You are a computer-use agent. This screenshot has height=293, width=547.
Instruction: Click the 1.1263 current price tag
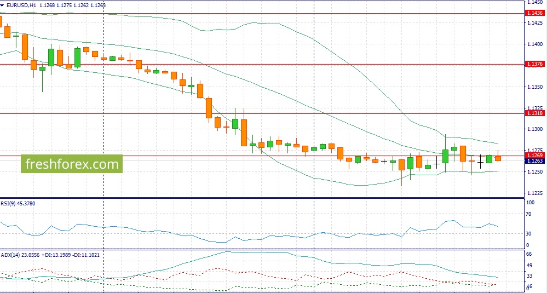[x=534, y=161]
